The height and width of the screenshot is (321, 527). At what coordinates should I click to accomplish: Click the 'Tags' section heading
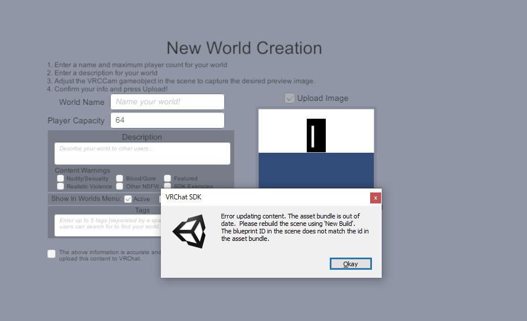142,210
